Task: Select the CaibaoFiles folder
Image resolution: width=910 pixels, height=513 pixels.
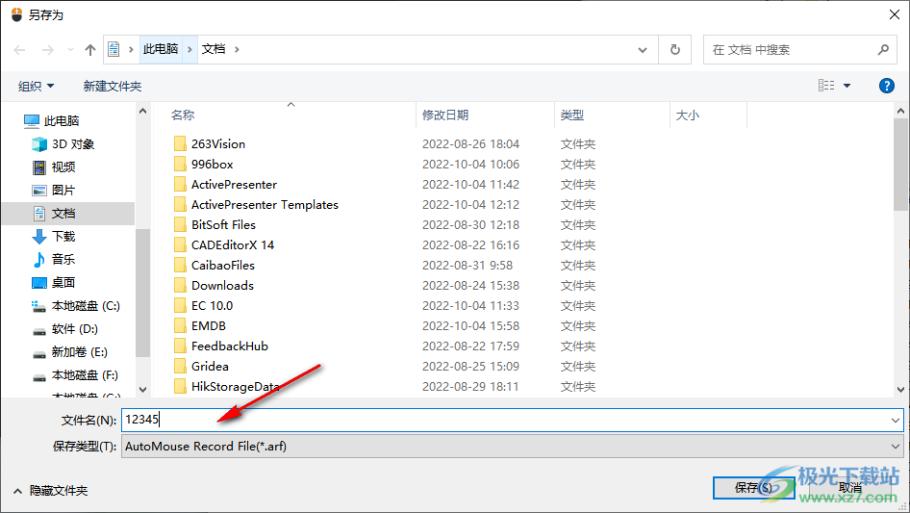Action: tap(223, 266)
